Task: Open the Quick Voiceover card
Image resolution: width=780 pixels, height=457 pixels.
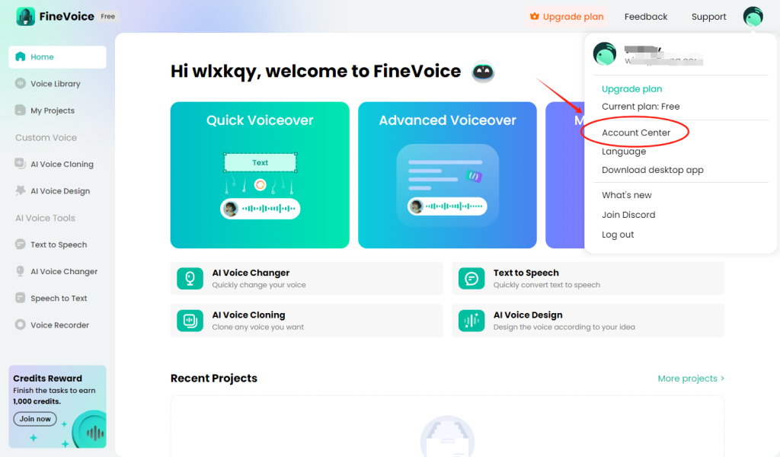Action: tap(260, 175)
